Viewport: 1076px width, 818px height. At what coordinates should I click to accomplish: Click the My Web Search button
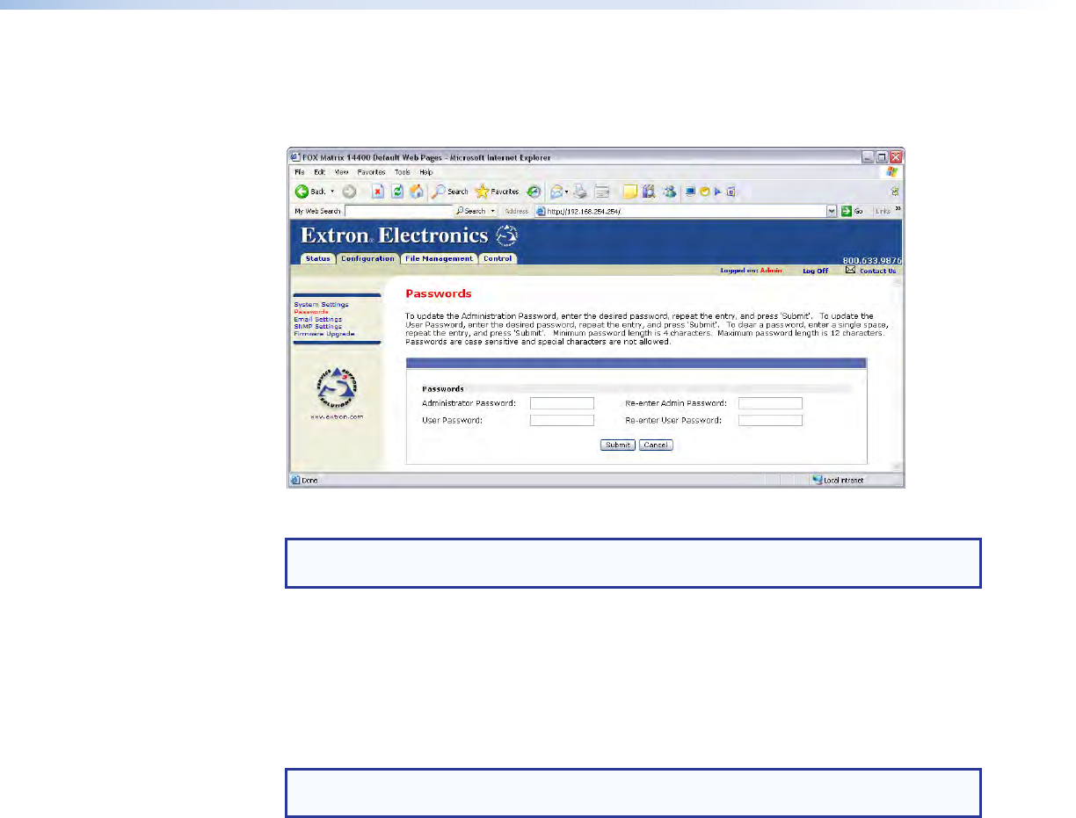point(476,211)
